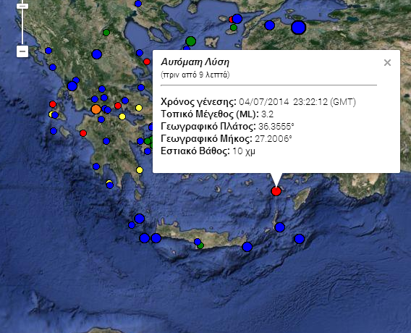Select the red marker on Kefalonia

point(53,104)
